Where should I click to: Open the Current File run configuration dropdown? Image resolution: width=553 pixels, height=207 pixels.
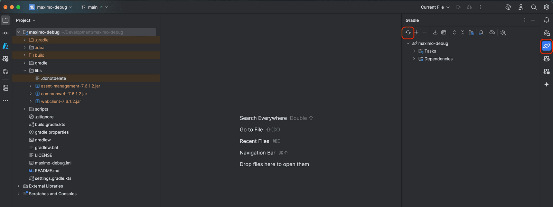pyautogui.click(x=435, y=7)
